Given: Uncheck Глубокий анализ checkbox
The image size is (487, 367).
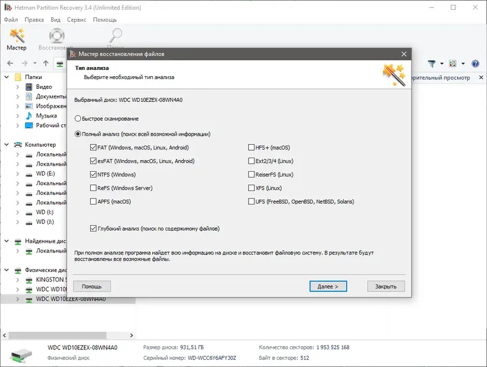Looking at the screenshot, I should [x=93, y=228].
